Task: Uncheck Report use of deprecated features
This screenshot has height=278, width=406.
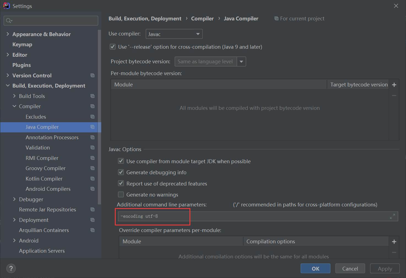Action: [121, 183]
